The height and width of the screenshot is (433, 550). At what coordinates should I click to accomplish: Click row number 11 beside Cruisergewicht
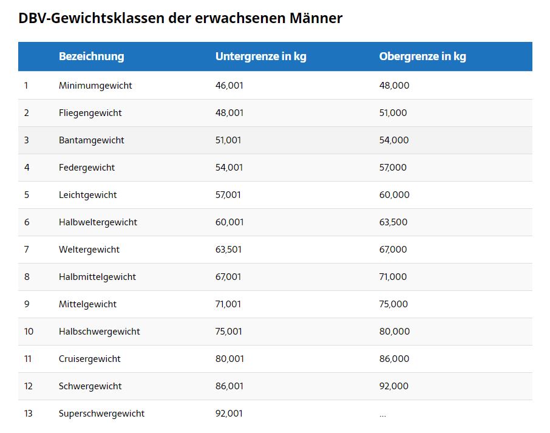click(x=28, y=360)
